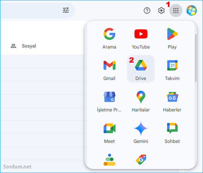This screenshot has height=173, width=203.
Task: Open İşletme Profili app
Action: (109, 101)
